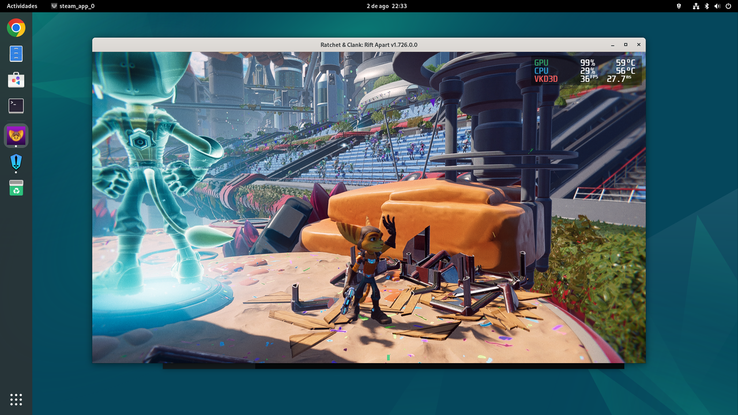Open the Actividades overview
The image size is (738, 415).
point(22,6)
